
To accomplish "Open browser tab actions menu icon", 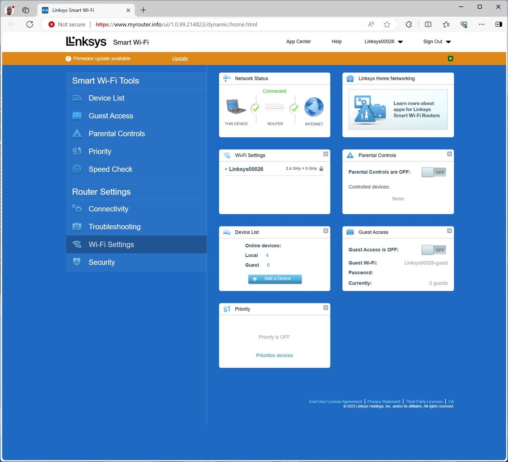I will [x=25, y=10].
